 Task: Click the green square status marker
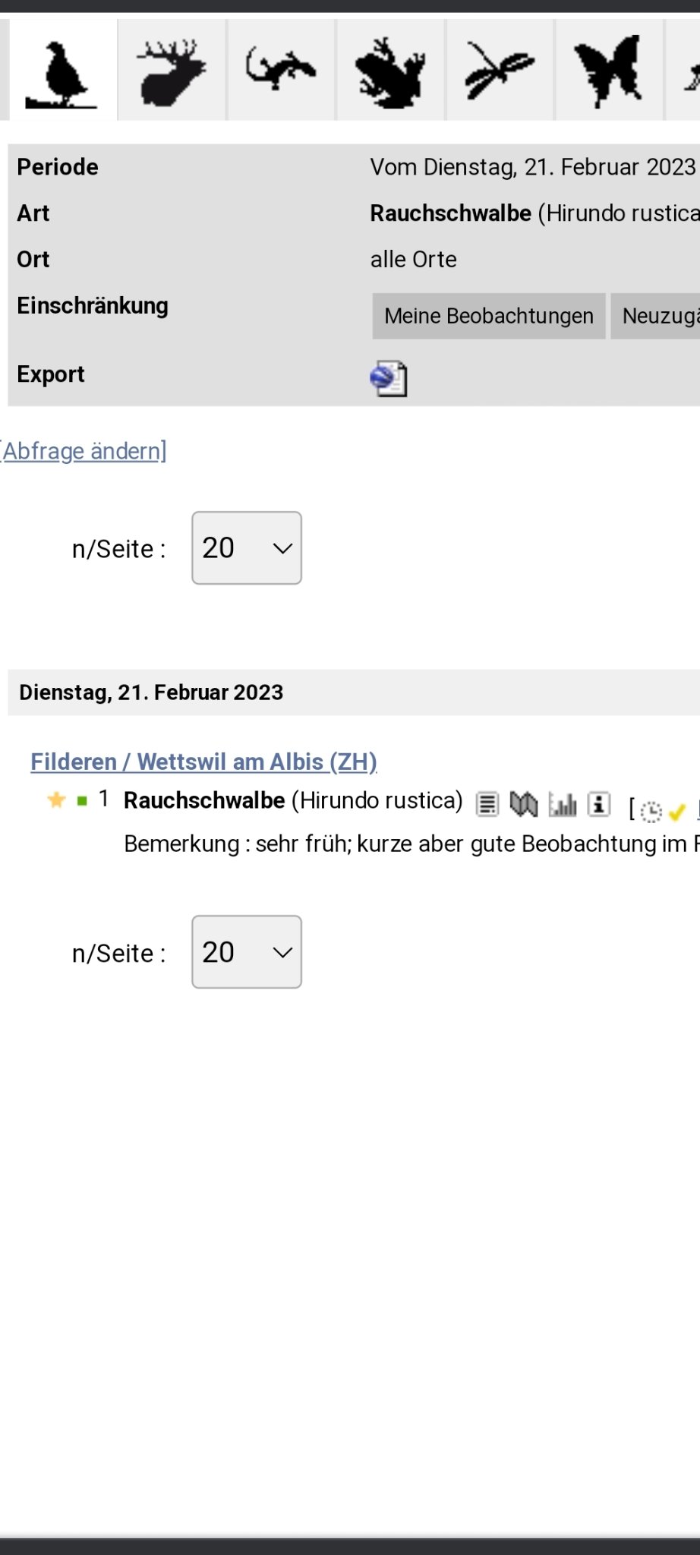point(82,801)
